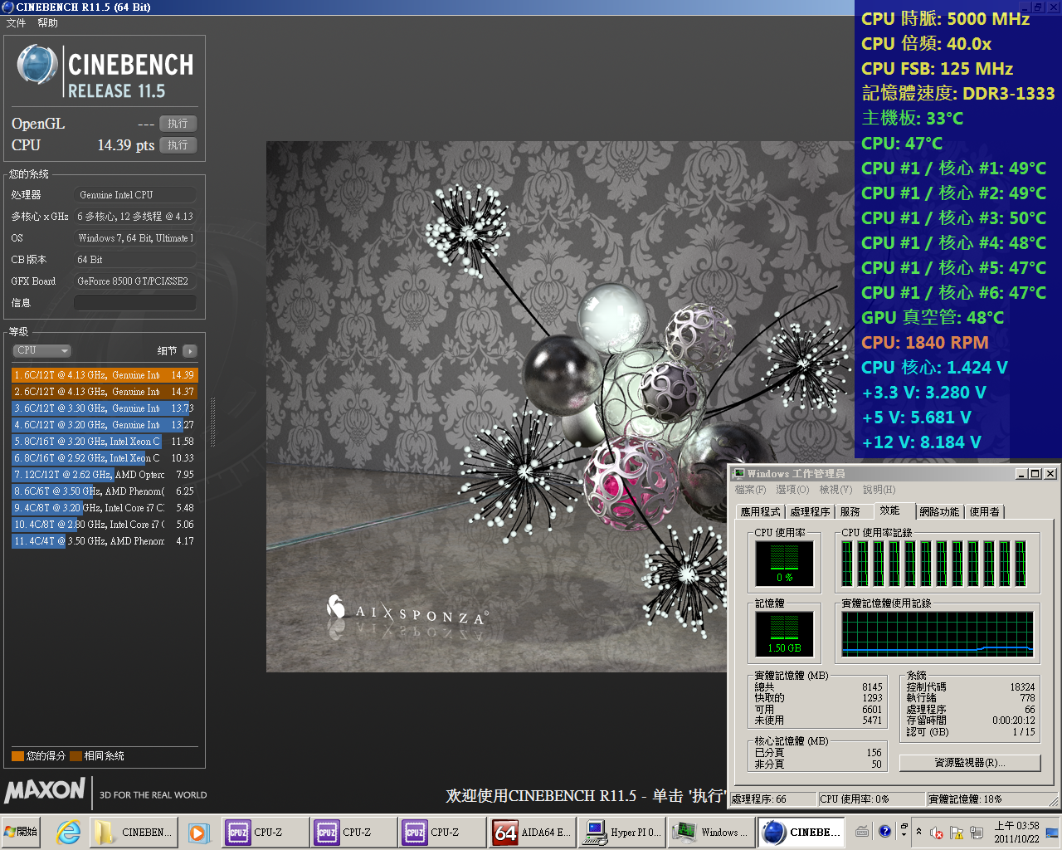Show hidden tray icons with the chevron
This screenshot has width=1062, height=850.
click(x=918, y=832)
